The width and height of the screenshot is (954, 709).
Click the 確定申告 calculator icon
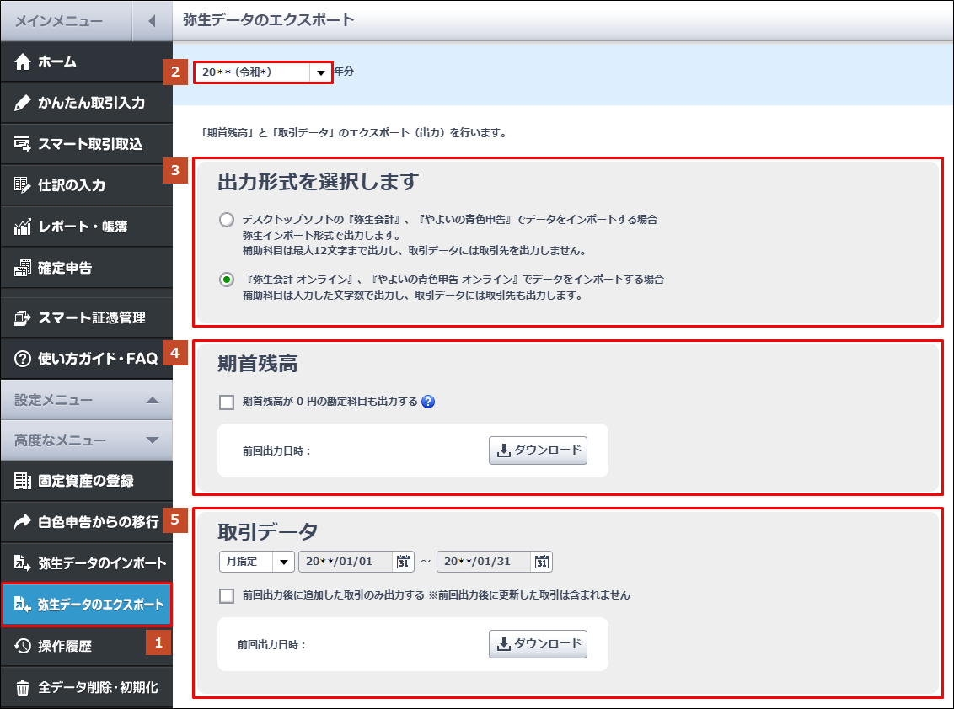[x=24, y=269]
